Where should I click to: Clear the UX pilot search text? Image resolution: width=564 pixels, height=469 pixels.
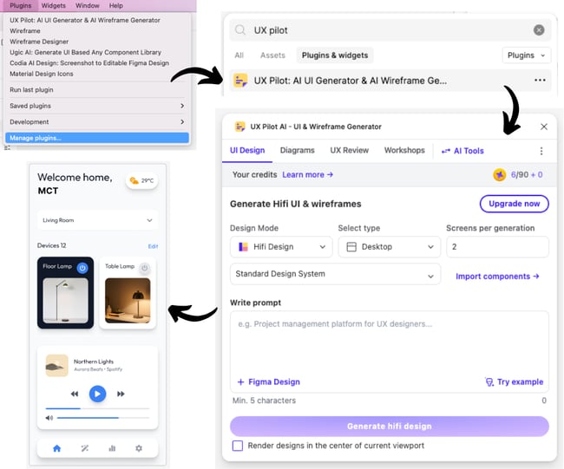pos(539,29)
